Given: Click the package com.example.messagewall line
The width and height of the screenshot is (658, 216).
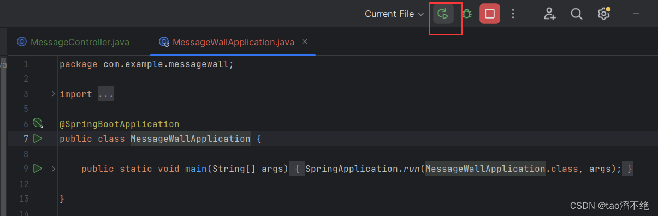Looking at the screenshot, I should click(146, 64).
